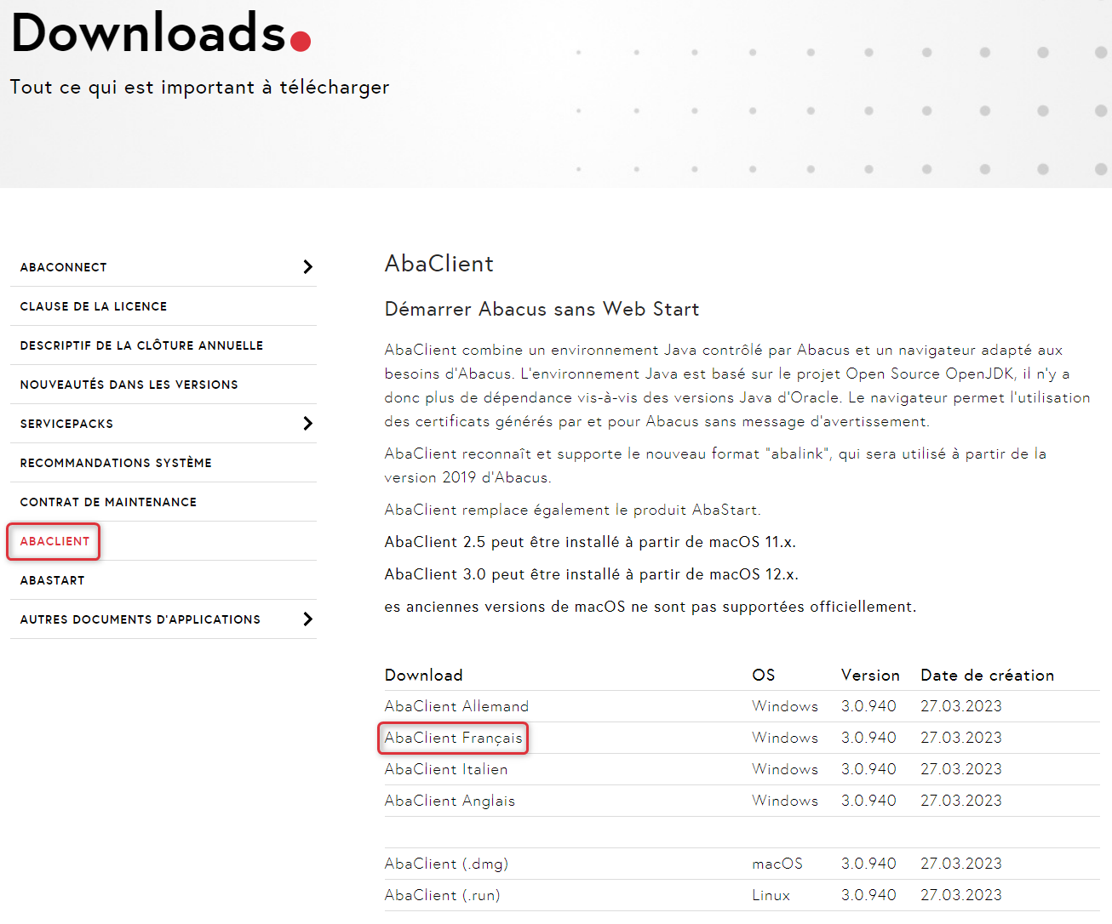Download AbaClient Italien for Windows
Viewport: 1112px width, 924px height.
pos(446,769)
